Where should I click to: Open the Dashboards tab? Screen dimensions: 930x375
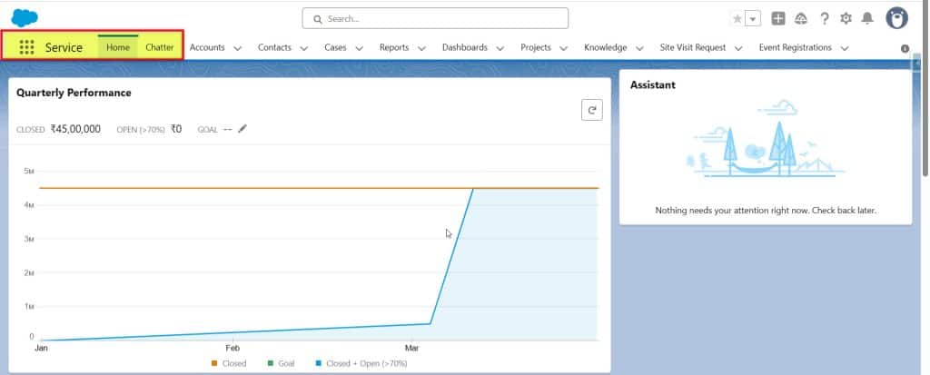pos(465,47)
